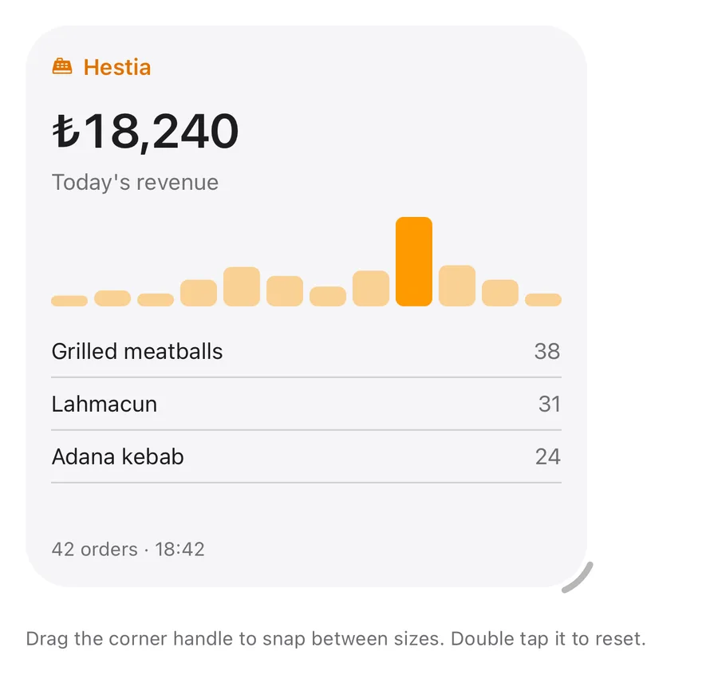Click the ₺18,240 revenue total
This screenshot has height=687, width=702.
[145, 132]
